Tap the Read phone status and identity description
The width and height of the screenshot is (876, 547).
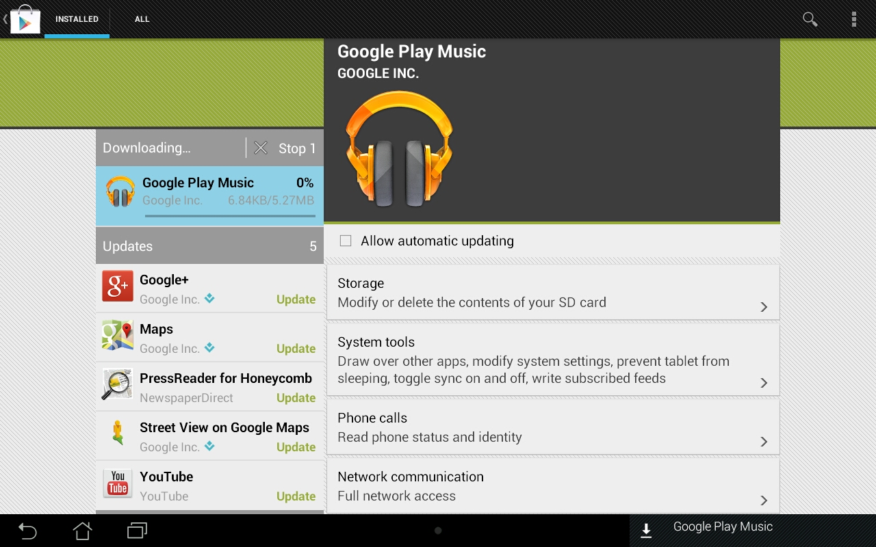pos(430,437)
